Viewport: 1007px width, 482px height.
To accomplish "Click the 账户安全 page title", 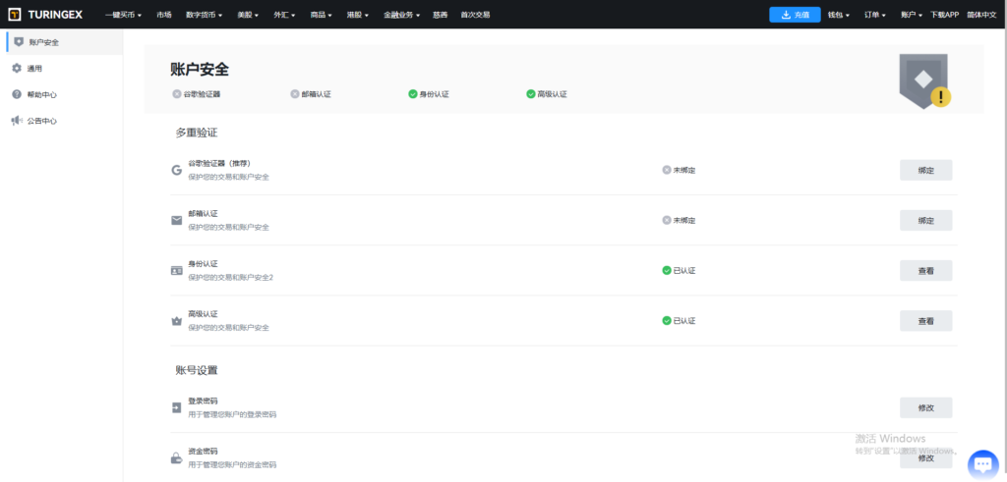I will 200,70.
